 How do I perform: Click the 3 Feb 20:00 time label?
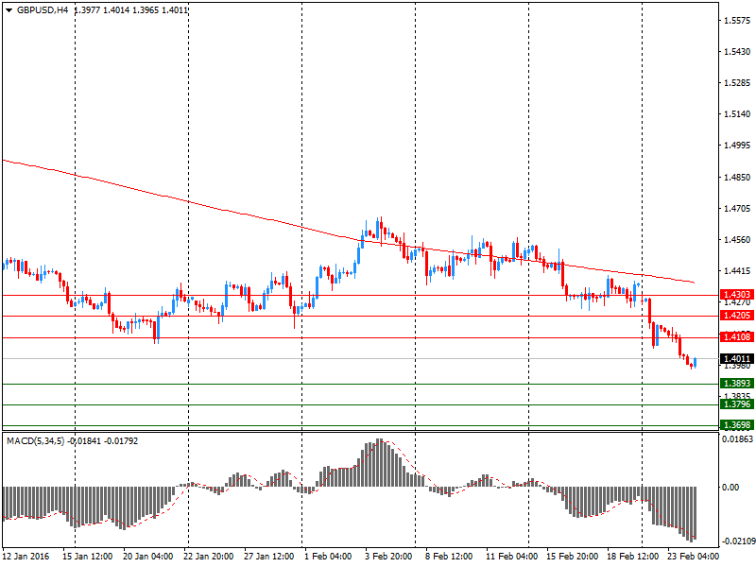[388, 556]
